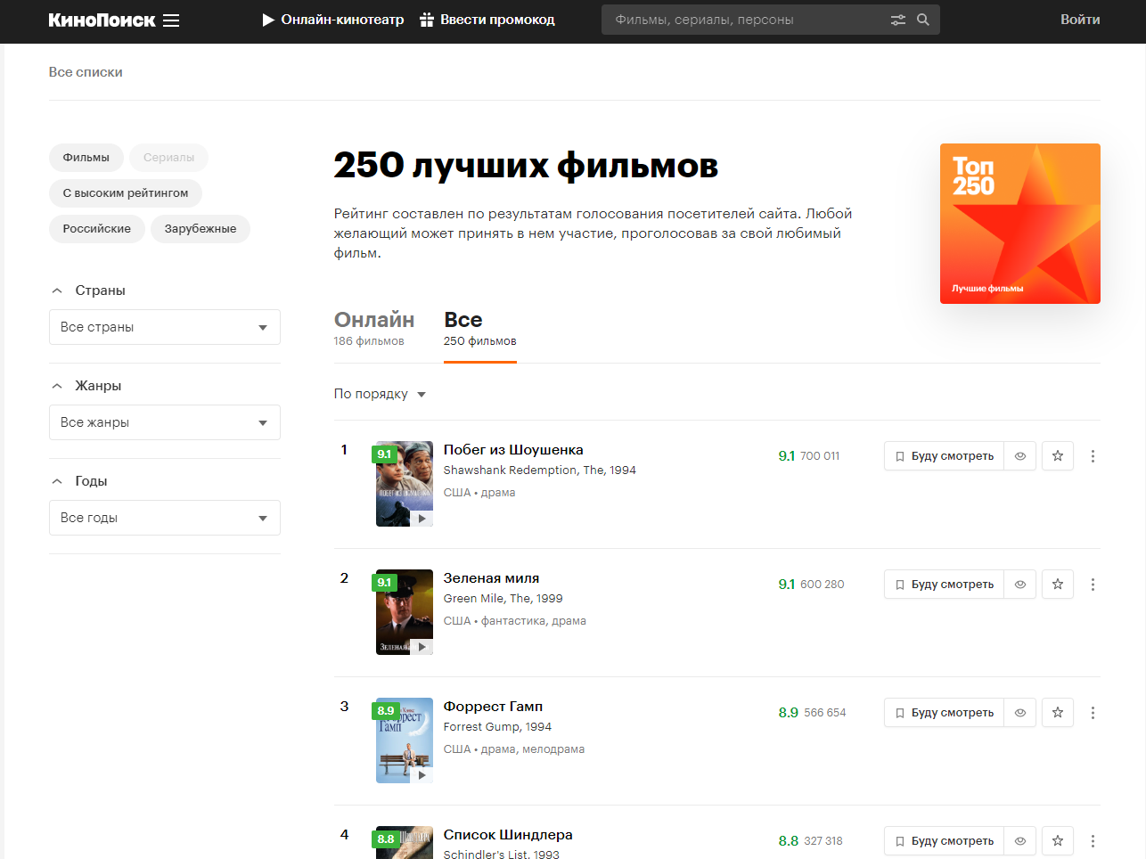Screen dimensions: 1146x859
Task: Switch to the Онлайн tab
Action: pos(374,328)
